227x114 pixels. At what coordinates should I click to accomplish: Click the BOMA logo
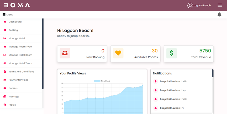point(17,5)
